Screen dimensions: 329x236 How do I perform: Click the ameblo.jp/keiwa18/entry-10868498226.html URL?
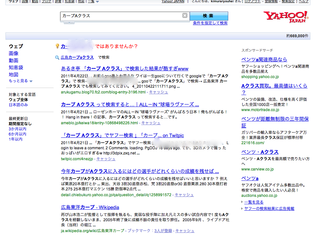(100, 123)
